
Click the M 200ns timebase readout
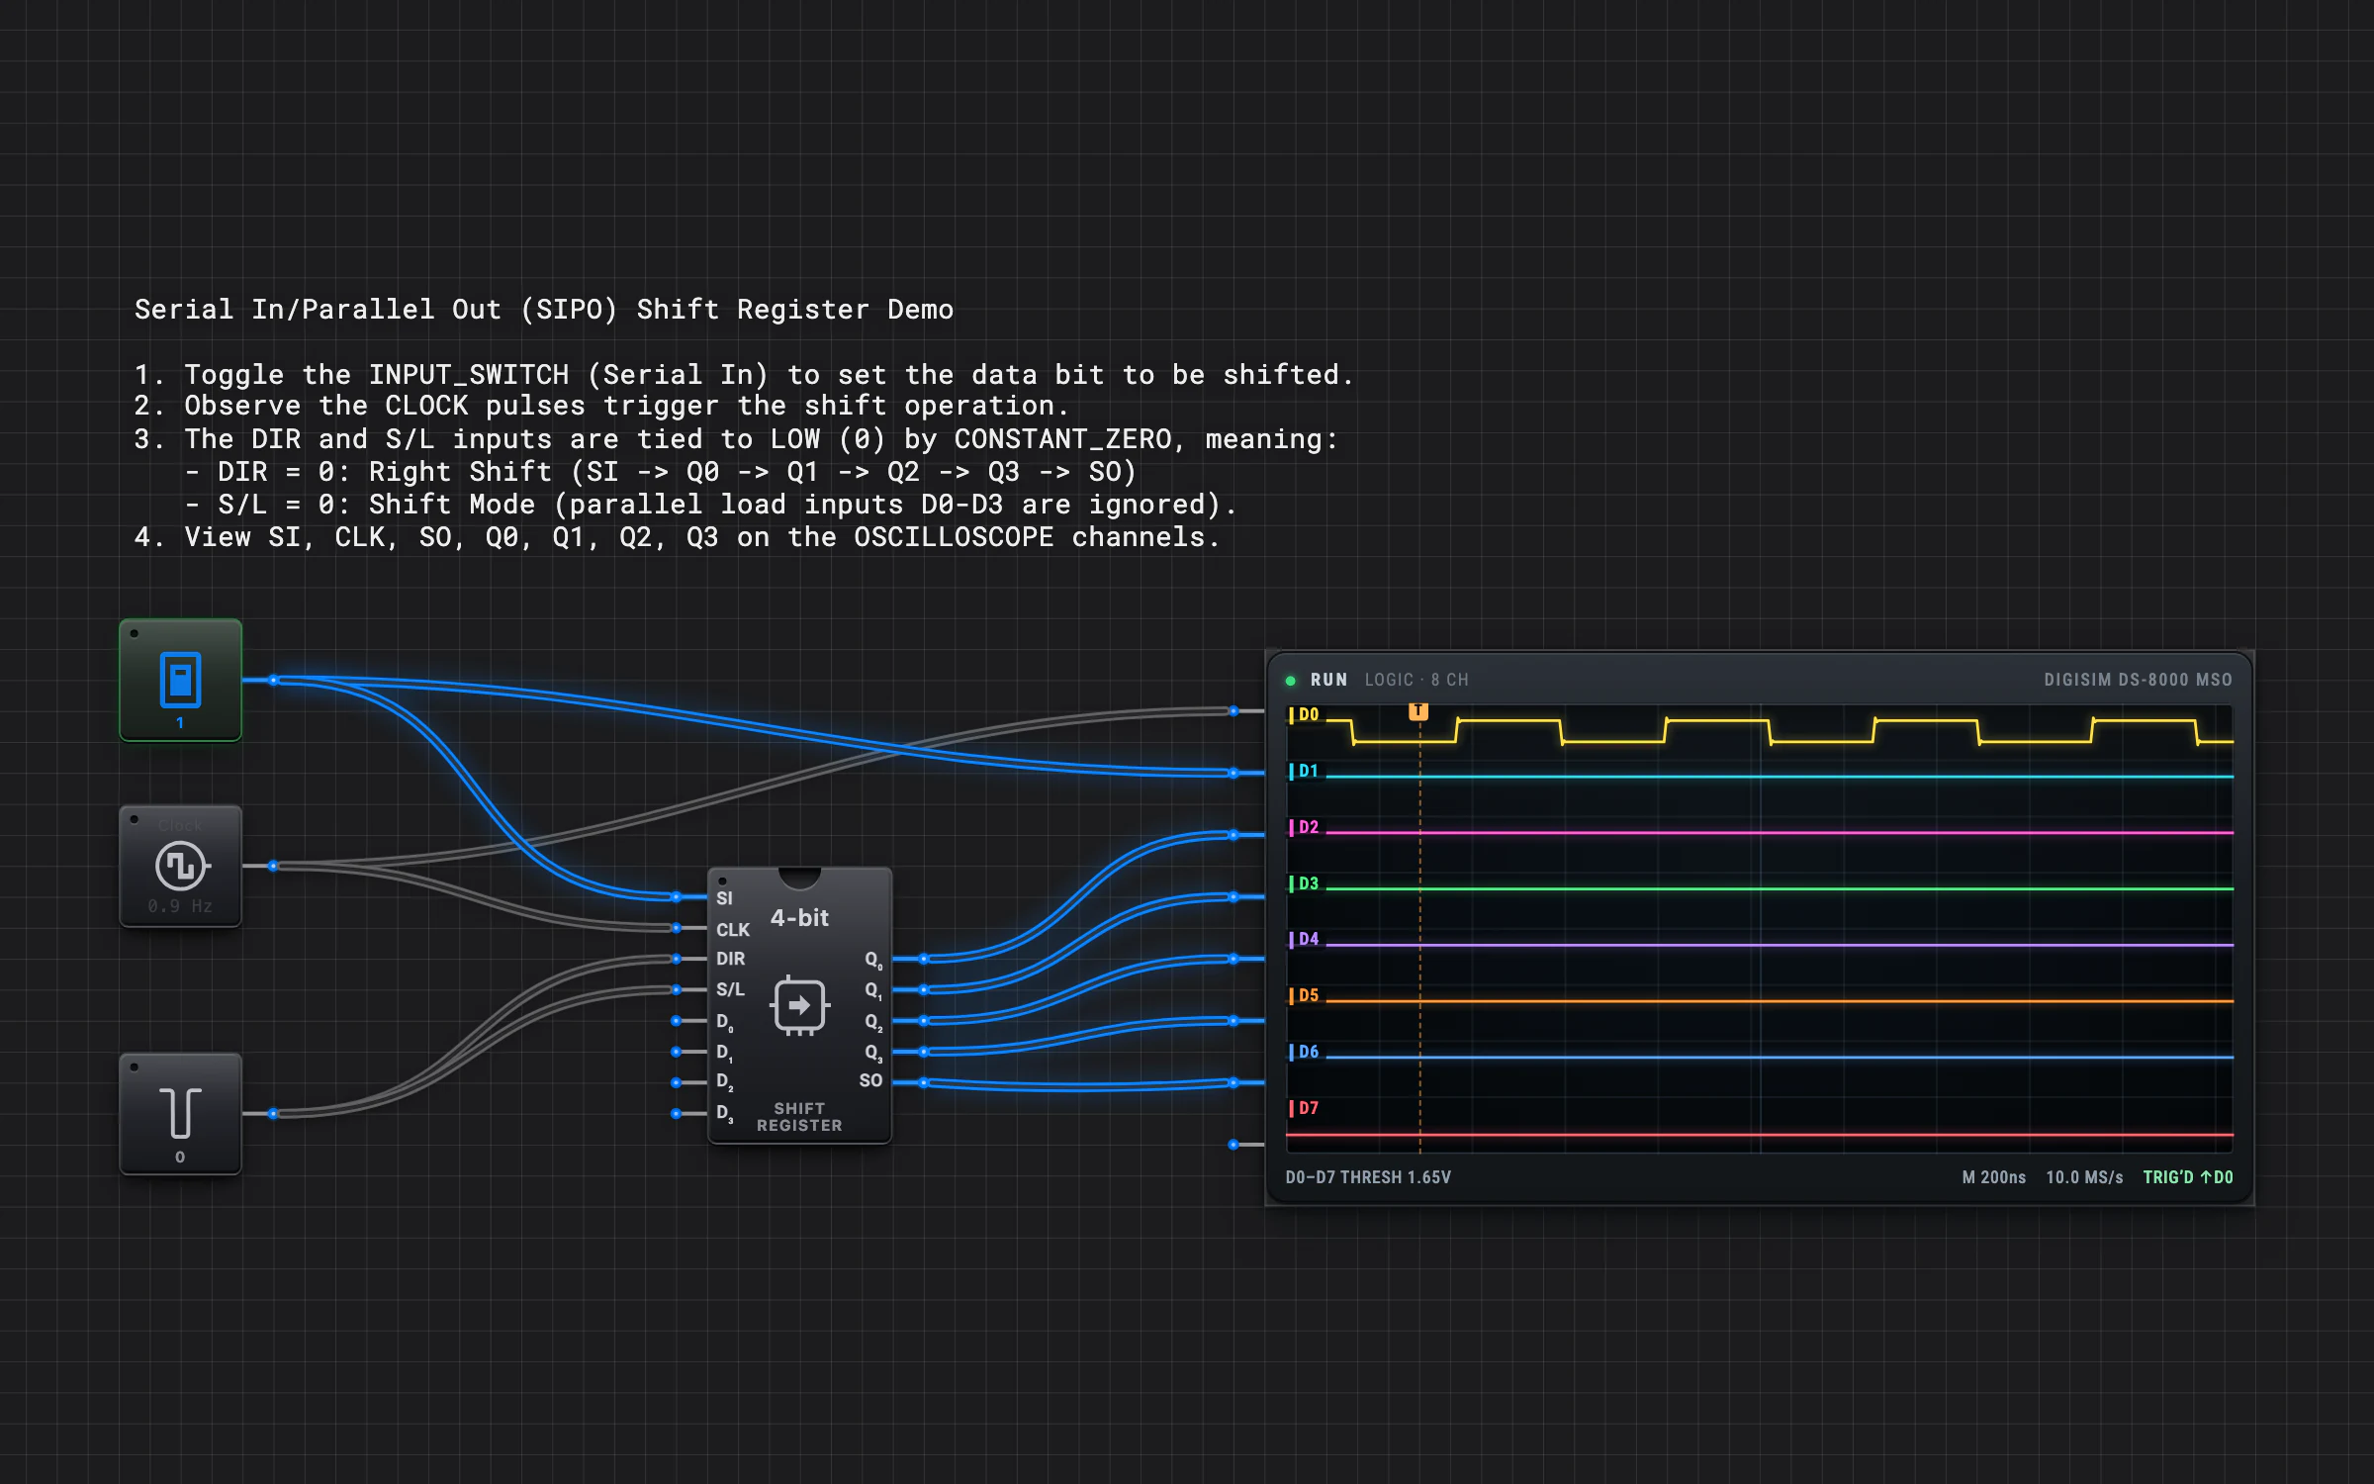coord(1993,1177)
